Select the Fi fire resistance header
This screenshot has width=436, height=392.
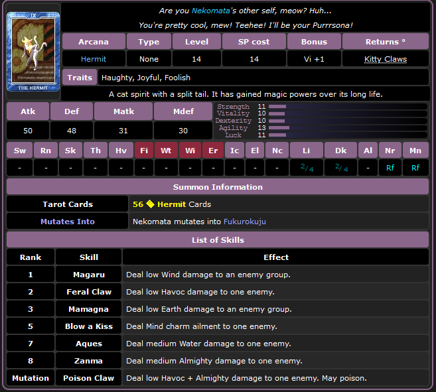coord(144,151)
